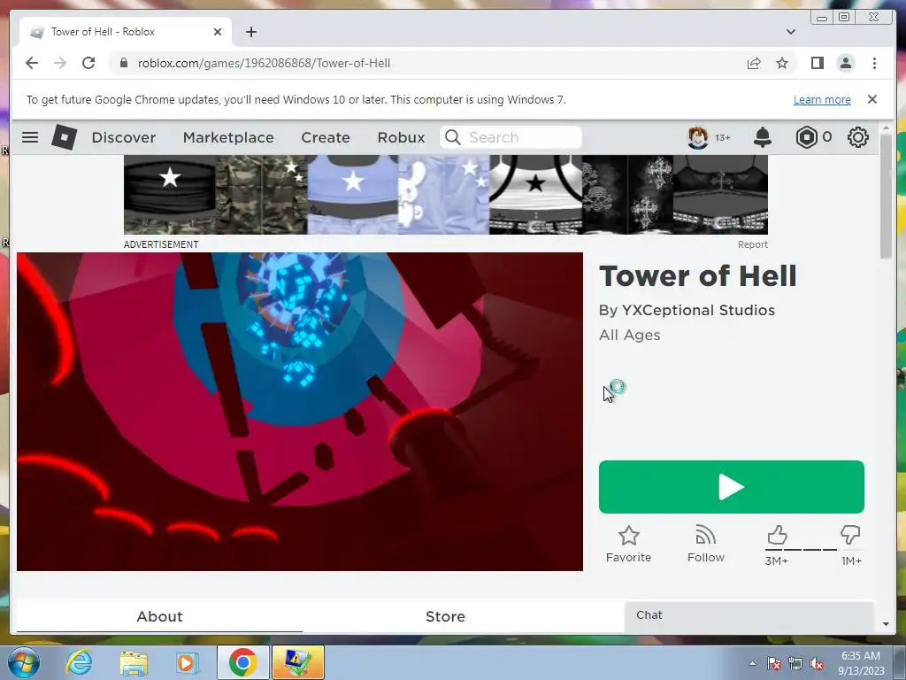The height and width of the screenshot is (680, 906).
Task: Open YXCeptional Studios creator link
Action: click(698, 310)
